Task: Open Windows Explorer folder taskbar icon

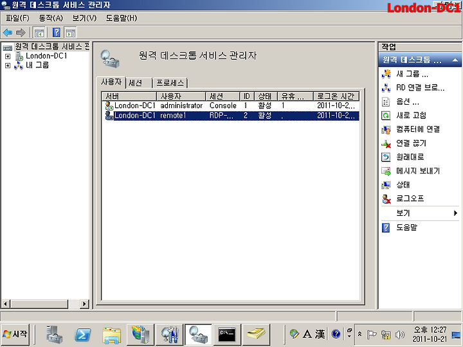Action: point(111,335)
